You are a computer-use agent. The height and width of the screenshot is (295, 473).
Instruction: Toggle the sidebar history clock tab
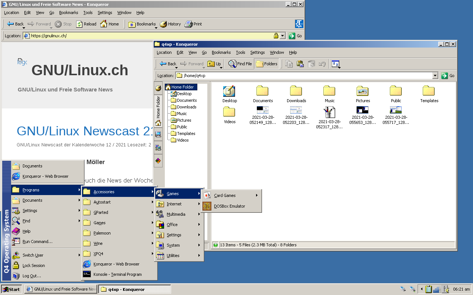(x=158, y=88)
